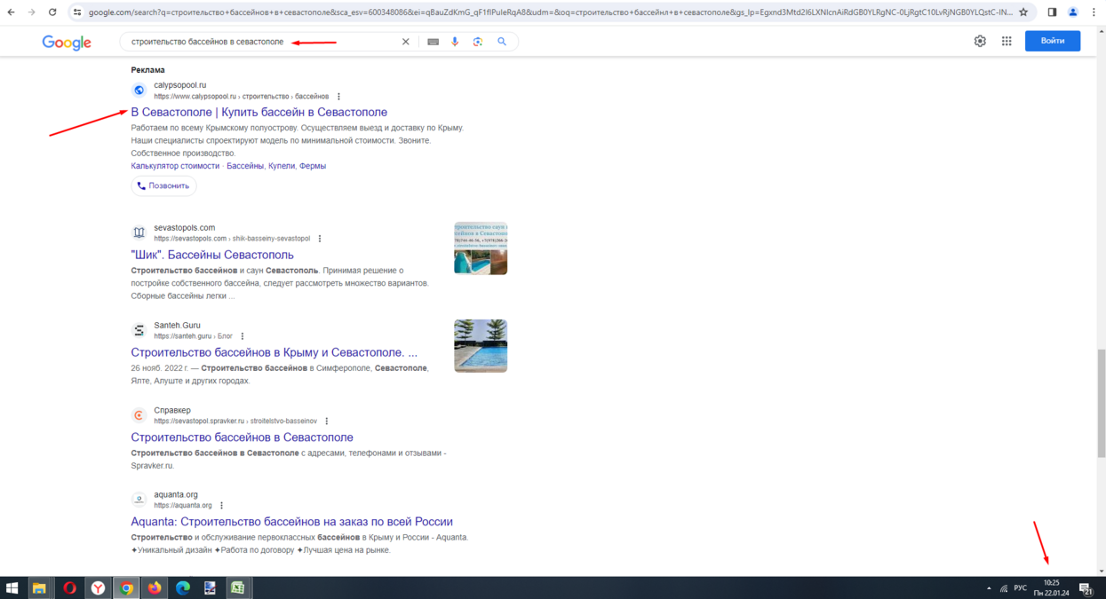Search by image with Google Lens

point(478,42)
